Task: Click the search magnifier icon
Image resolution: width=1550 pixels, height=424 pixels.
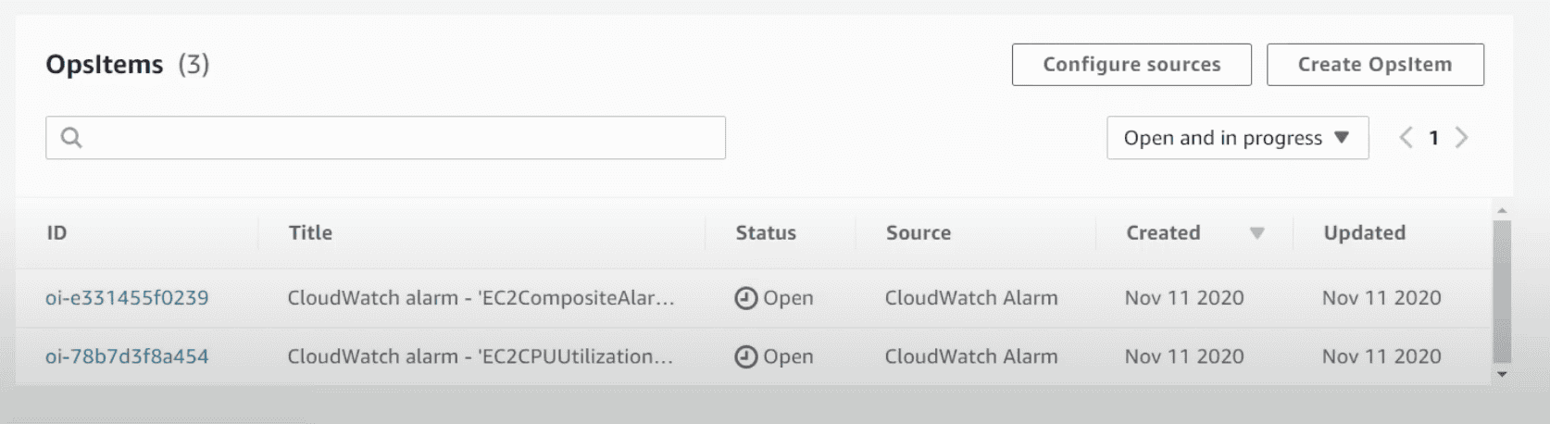Action: (x=71, y=138)
